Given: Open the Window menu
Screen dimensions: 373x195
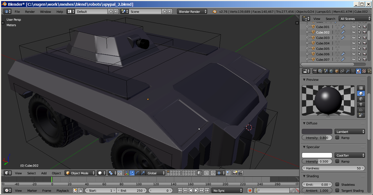Looking at the screenshot, I should pos(45,11).
